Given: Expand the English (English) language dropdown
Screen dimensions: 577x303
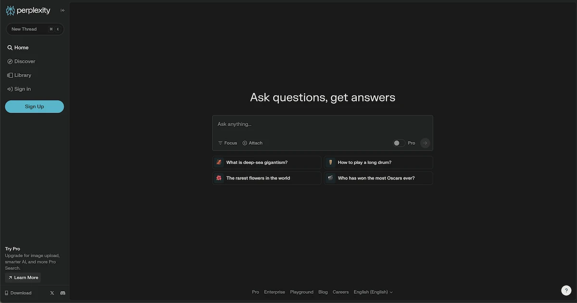Looking at the screenshot, I should (373, 292).
